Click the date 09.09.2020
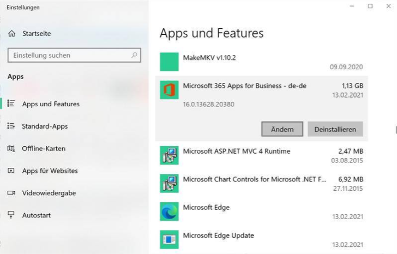 [346, 67]
